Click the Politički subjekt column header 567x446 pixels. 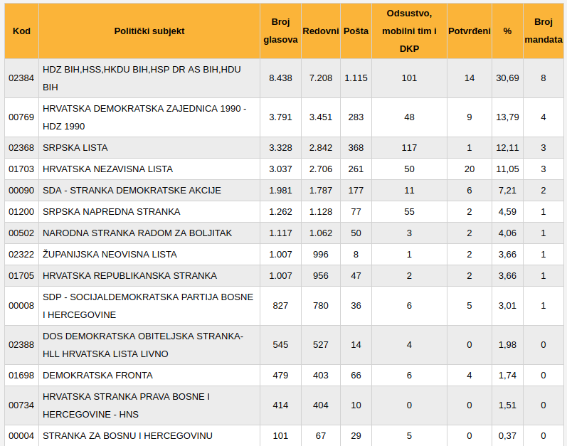pos(149,31)
